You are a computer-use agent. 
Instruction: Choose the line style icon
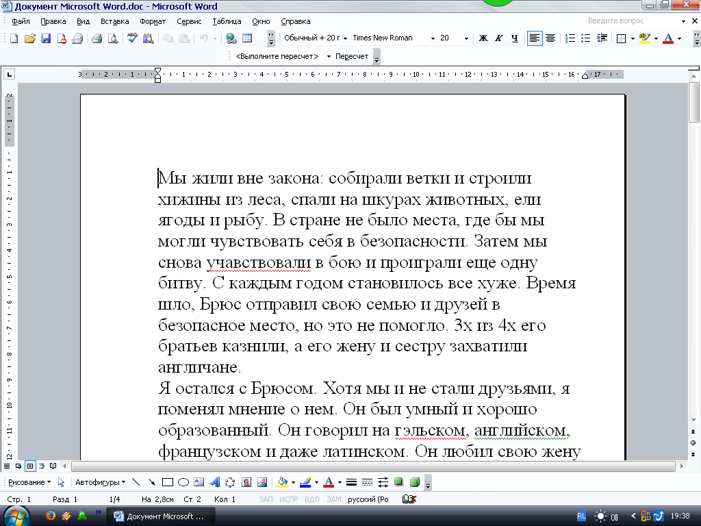coord(351,482)
